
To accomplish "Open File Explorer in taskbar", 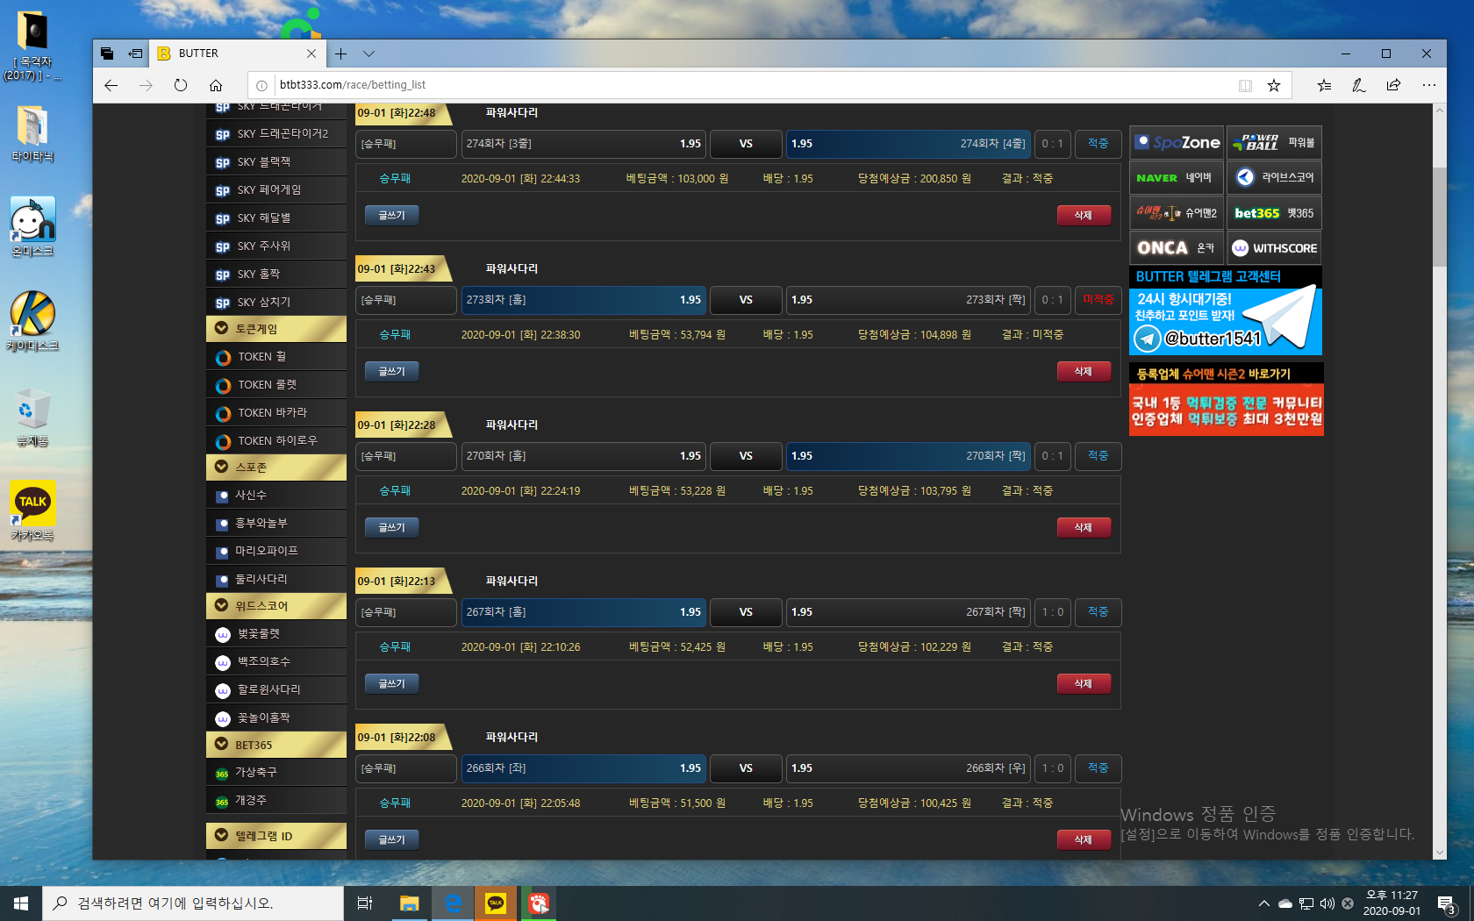I will click(409, 903).
